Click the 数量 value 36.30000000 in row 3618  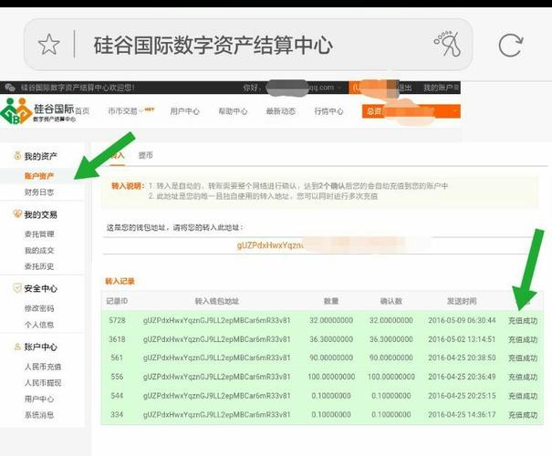tap(331, 339)
